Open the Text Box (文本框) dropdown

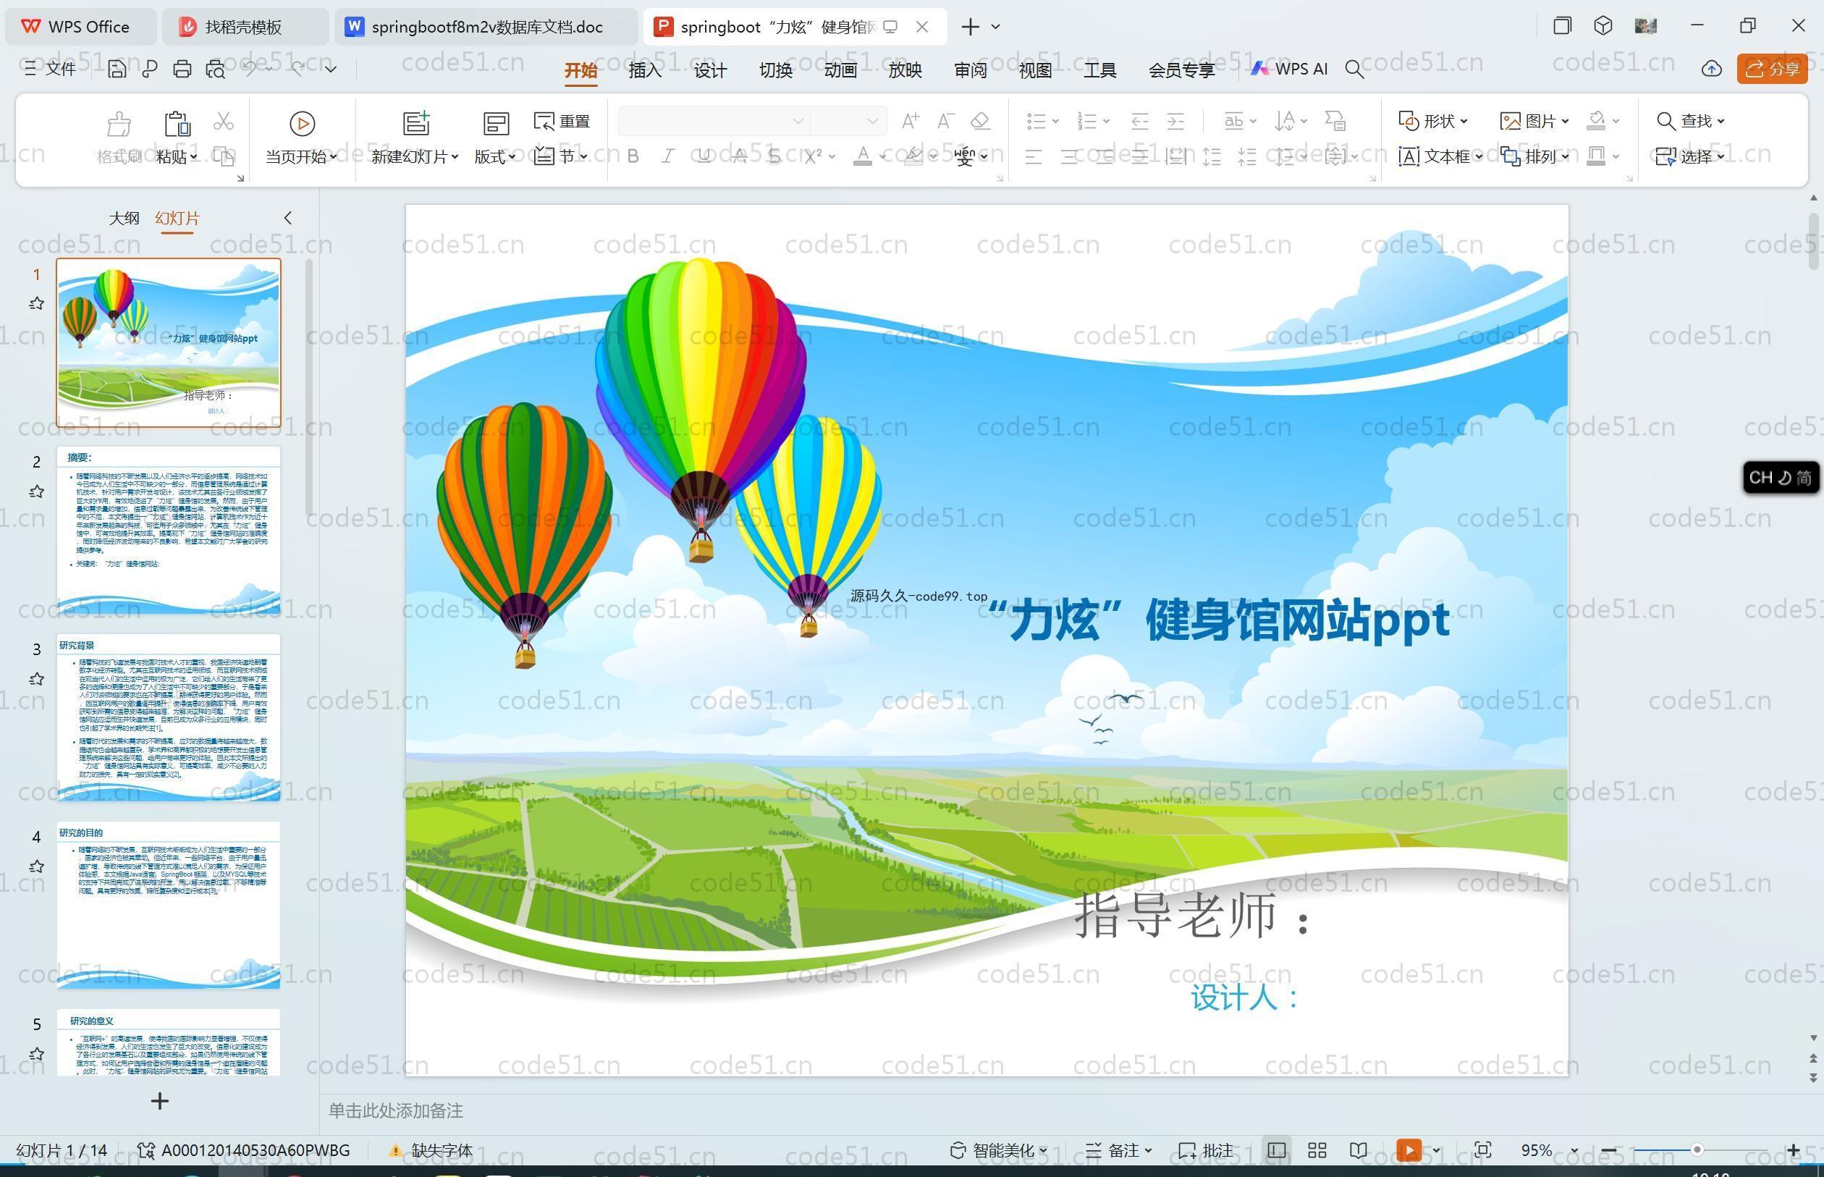tap(1440, 156)
